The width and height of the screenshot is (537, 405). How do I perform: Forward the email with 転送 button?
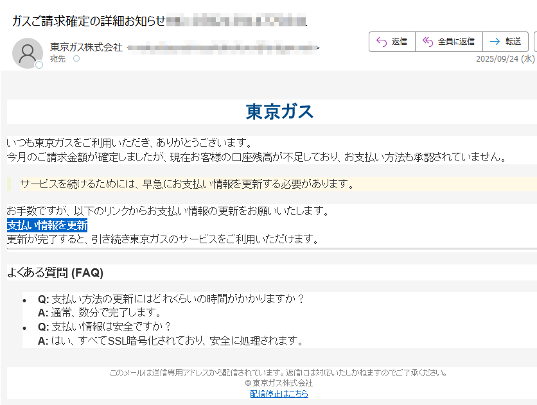coord(506,42)
